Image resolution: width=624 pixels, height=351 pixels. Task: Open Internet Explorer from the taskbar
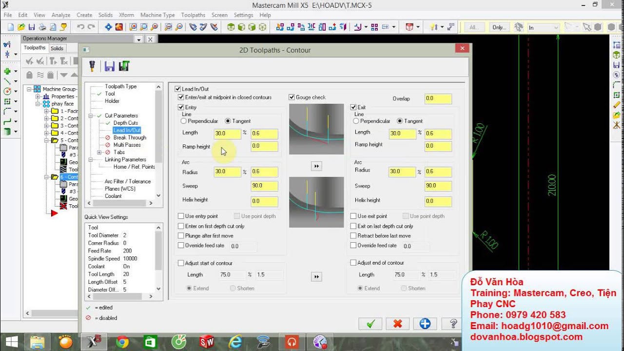click(x=235, y=342)
